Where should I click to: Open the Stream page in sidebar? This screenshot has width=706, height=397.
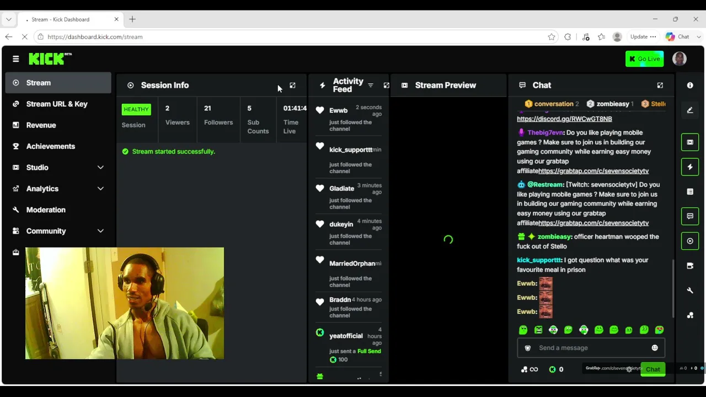tap(58, 83)
